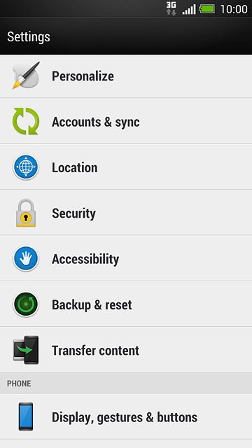Select Transfer content
The height and width of the screenshot is (448, 252).
point(126,350)
